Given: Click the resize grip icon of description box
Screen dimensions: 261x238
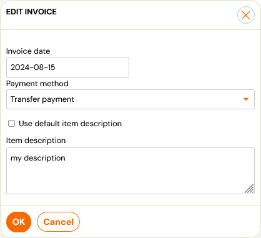Looking at the screenshot, I should 249,189.
